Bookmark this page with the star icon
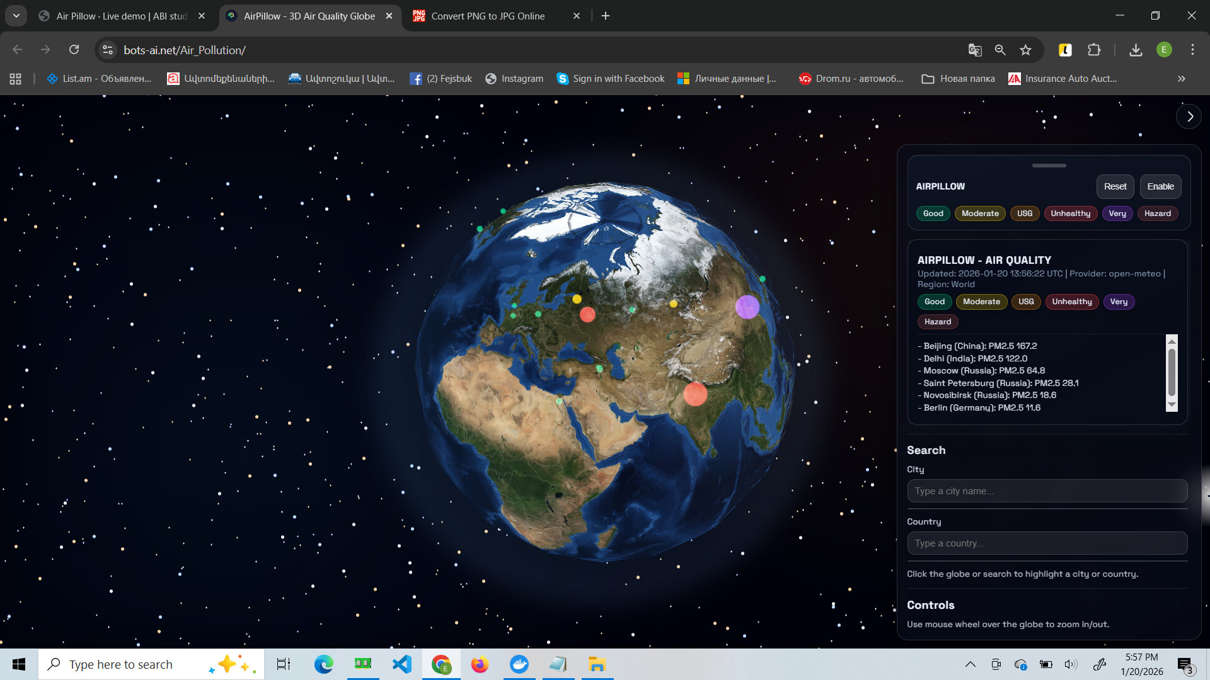The width and height of the screenshot is (1210, 680). click(1026, 50)
